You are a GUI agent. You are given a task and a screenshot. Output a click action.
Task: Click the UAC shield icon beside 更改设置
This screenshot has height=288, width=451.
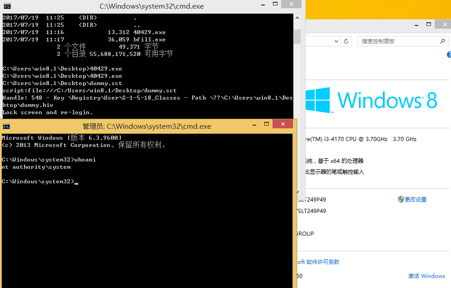coord(401,199)
